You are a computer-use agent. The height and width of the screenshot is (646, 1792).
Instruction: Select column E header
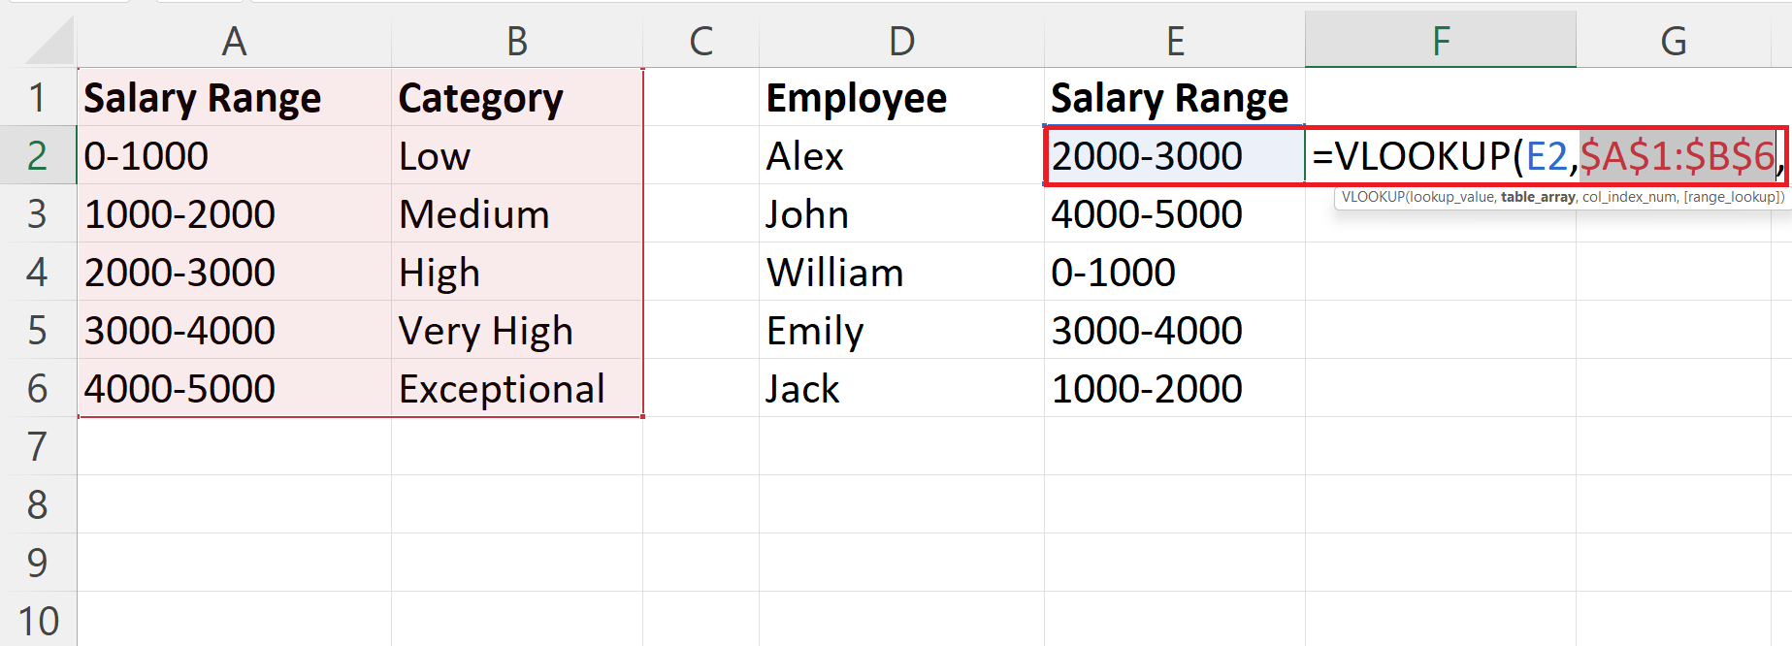1174,42
